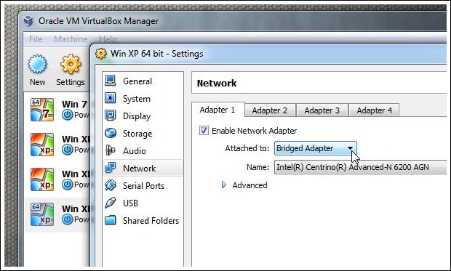Open the Shared Folders icon
Image resolution: width=451 pixels, height=271 pixels.
coord(110,220)
